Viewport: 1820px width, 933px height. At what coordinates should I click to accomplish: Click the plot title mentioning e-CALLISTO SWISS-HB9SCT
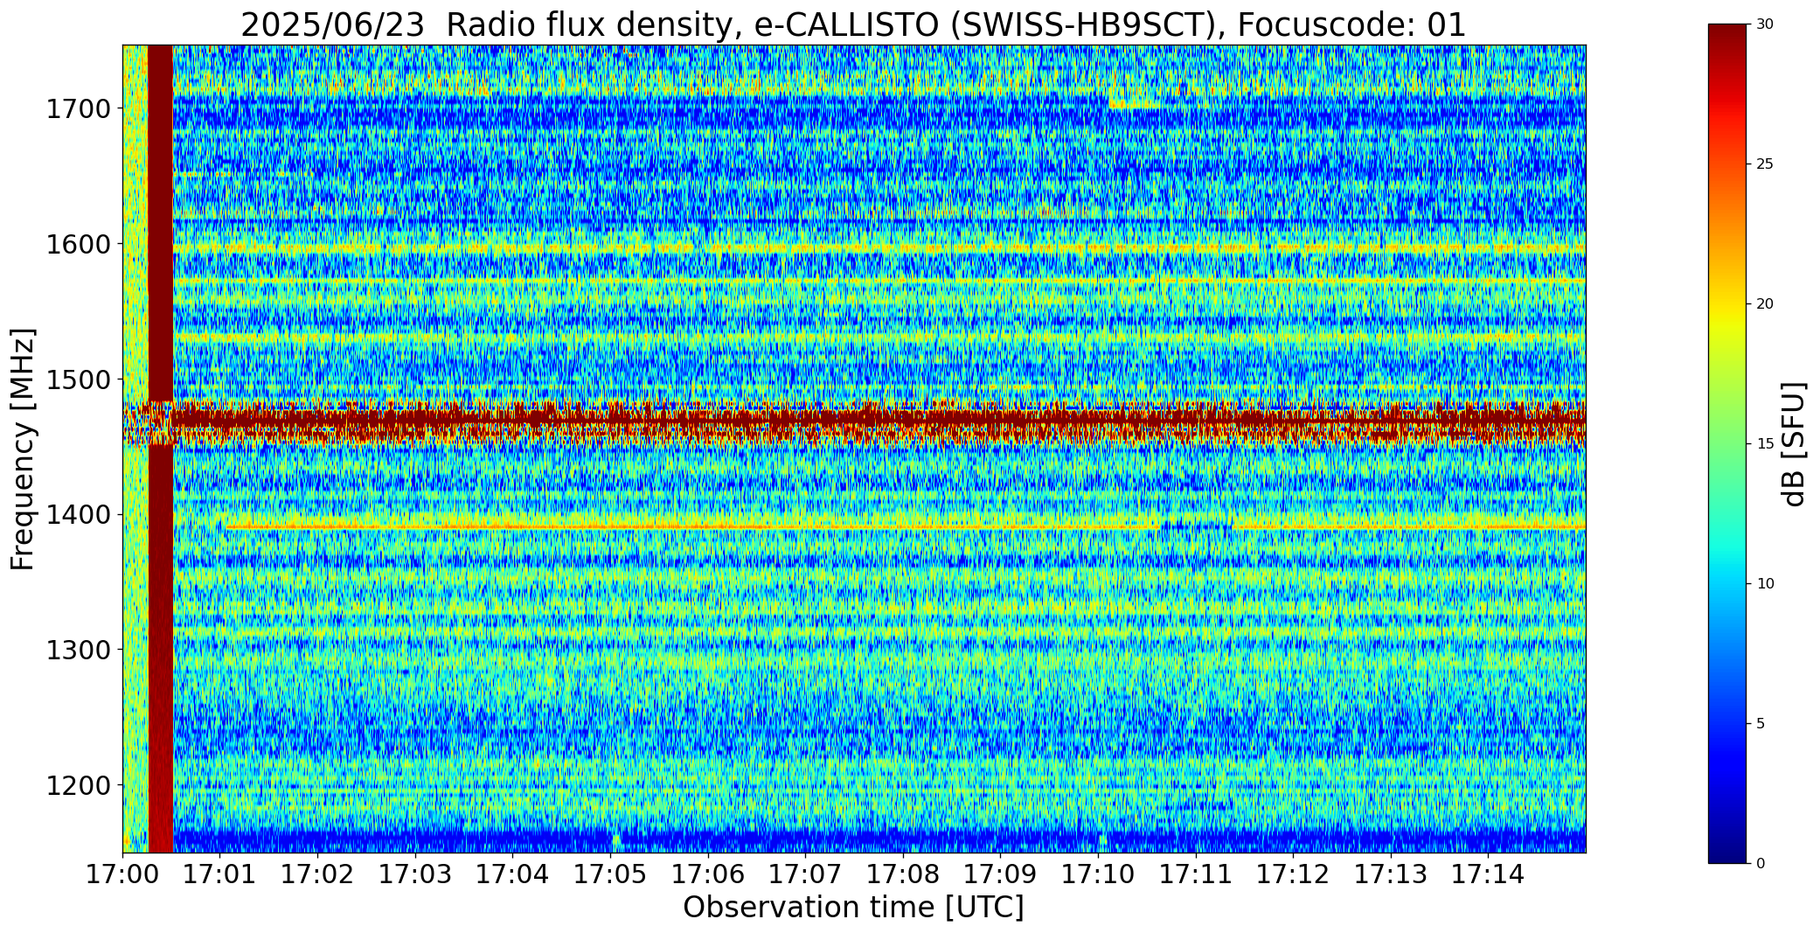853,24
